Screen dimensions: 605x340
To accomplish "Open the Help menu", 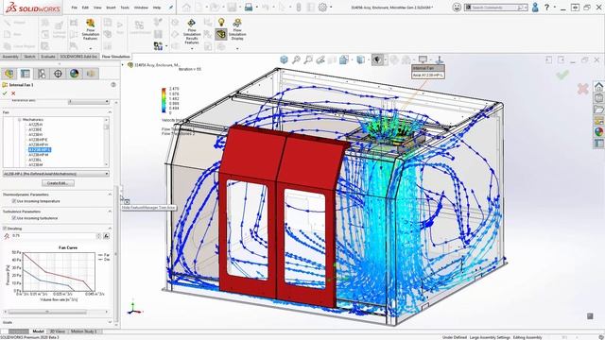I will click(x=157, y=8).
